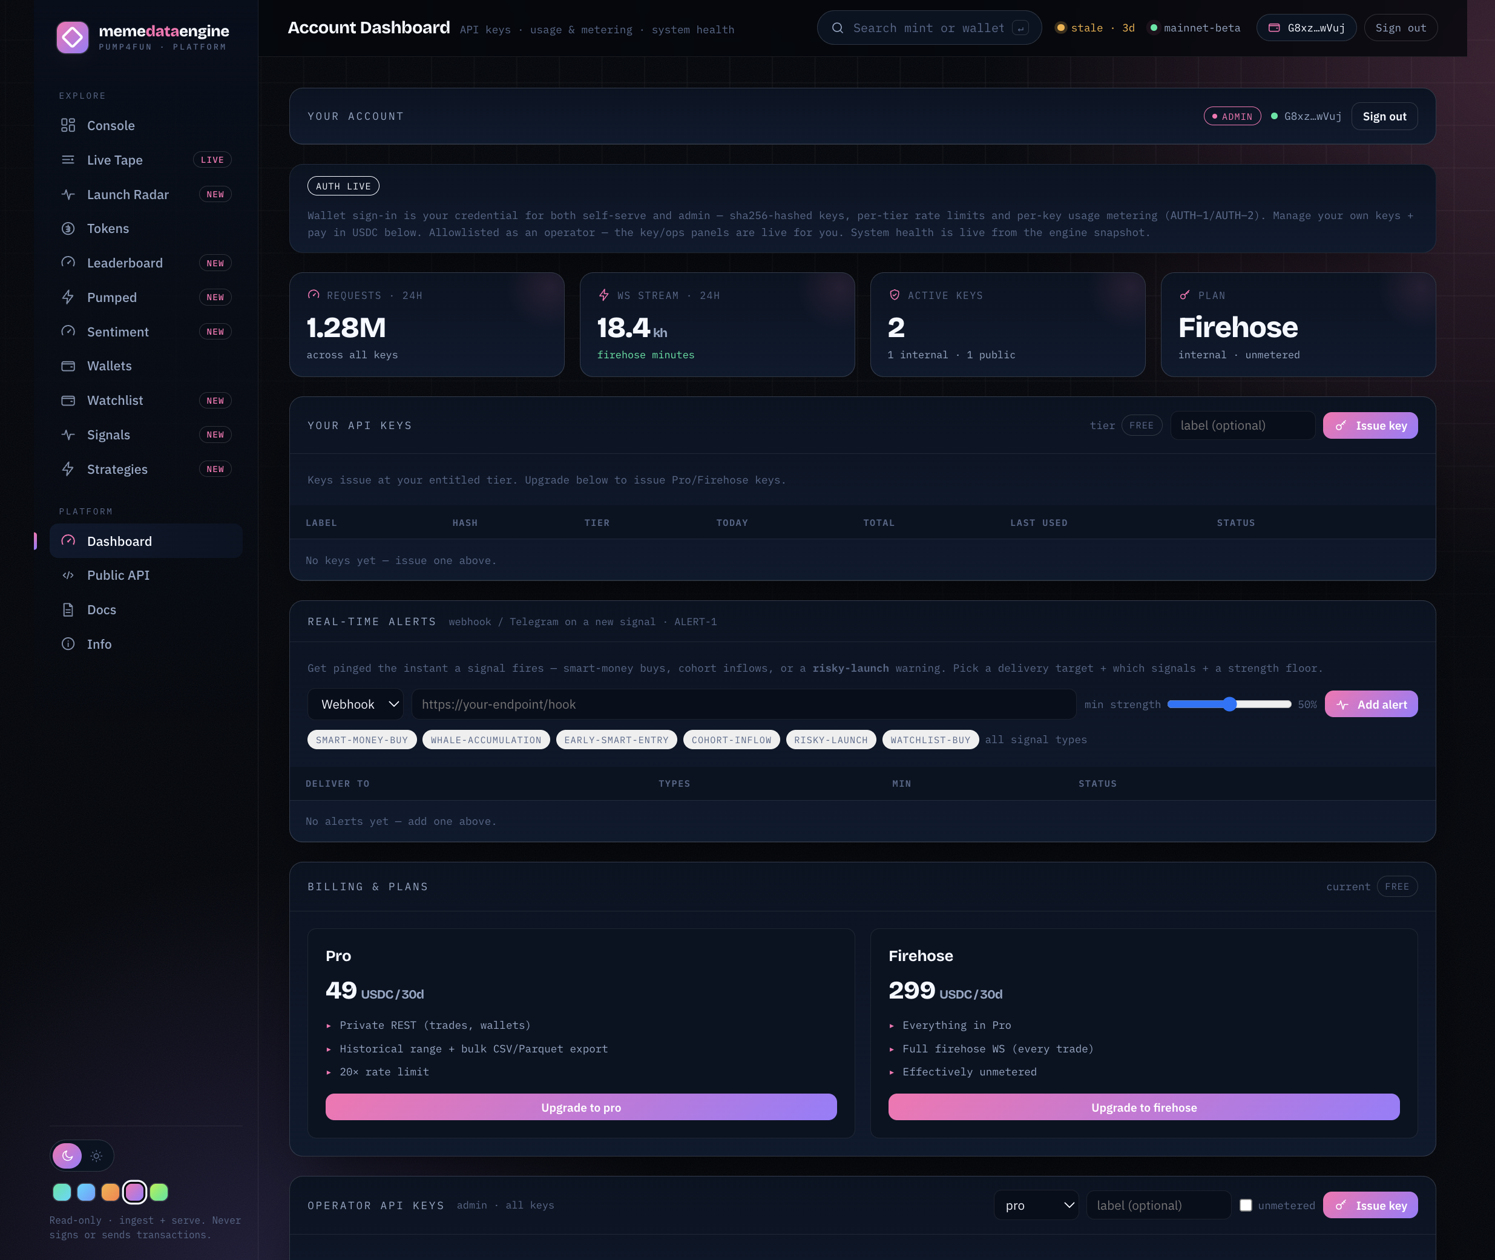Open the Strategies page
Viewport: 1495px width, 1260px height.
click(146, 469)
